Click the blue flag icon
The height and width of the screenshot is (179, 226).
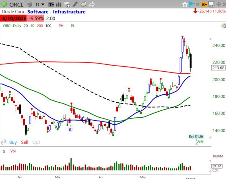click(191, 4)
